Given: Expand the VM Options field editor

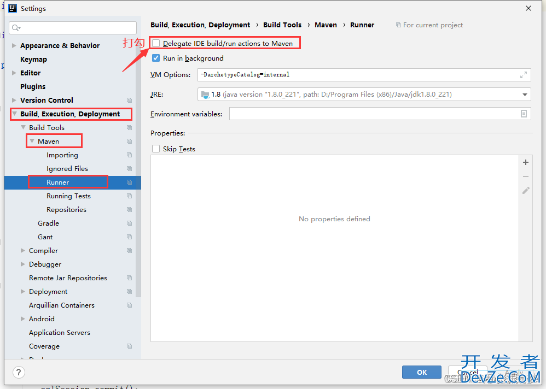Looking at the screenshot, I should click(x=524, y=75).
